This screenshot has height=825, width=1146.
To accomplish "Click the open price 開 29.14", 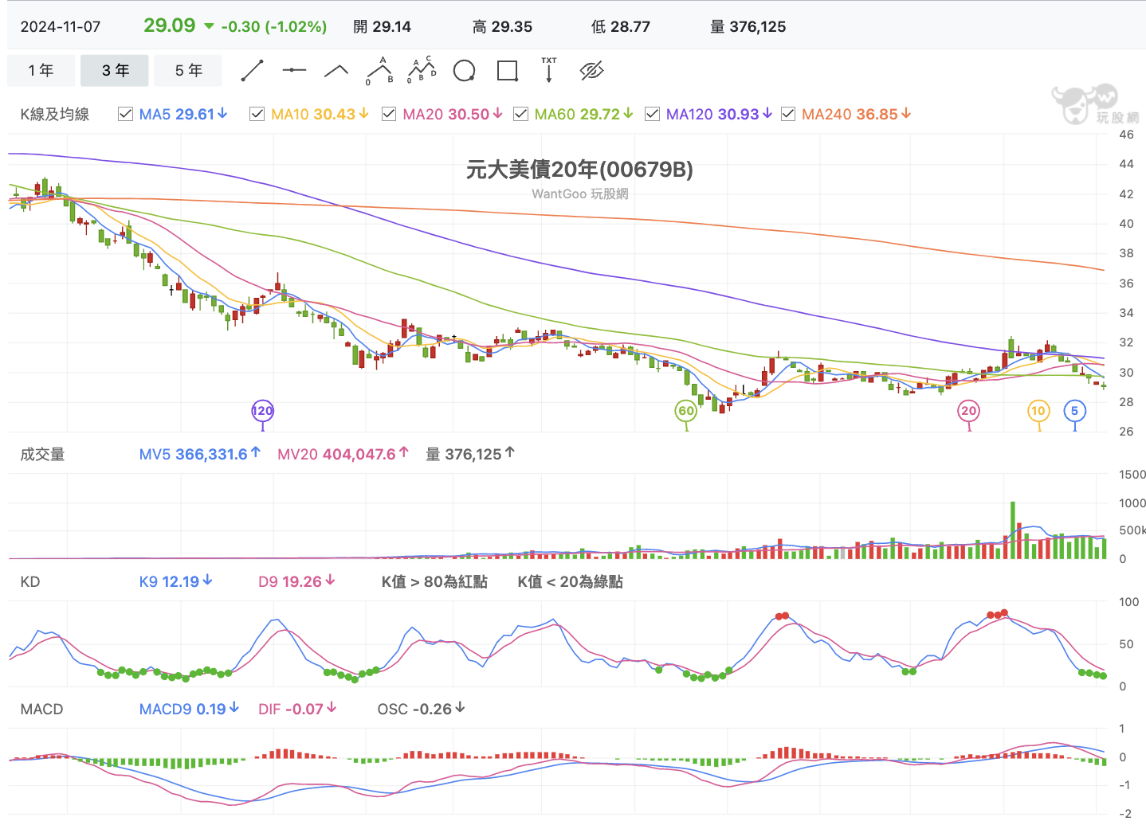I will (x=383, y=26).
